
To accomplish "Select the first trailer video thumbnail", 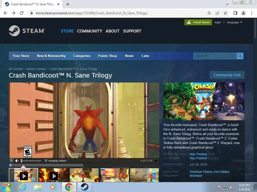I will [x=23, y=175].
